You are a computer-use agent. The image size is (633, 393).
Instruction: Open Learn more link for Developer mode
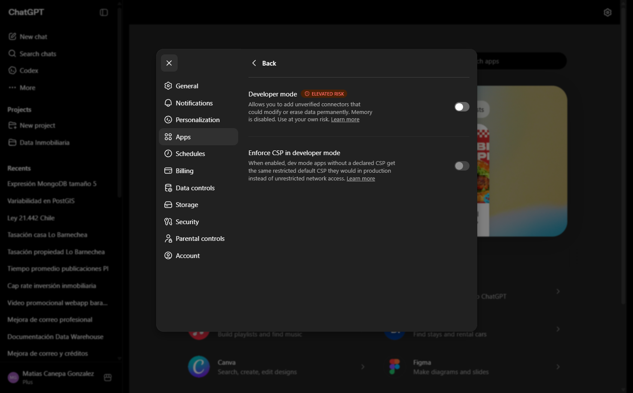point(345,120)
